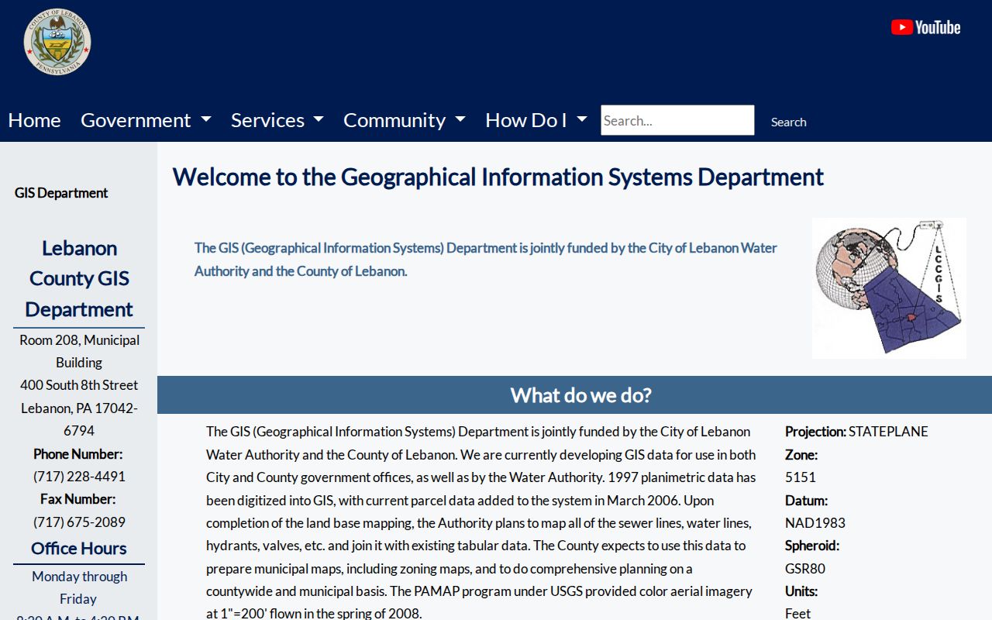Click the Projection: STATEPLANE line
Image resolution: width=992 pixels, height=620 pixels.
pyautogui.click(x=856, y=432)
